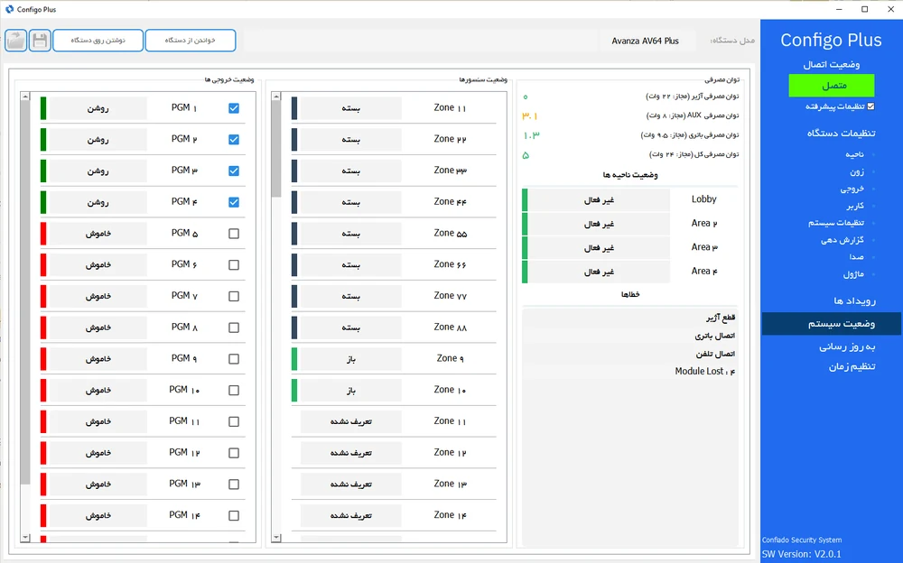Open the 'کاربر' settings item

pos(854,206)
